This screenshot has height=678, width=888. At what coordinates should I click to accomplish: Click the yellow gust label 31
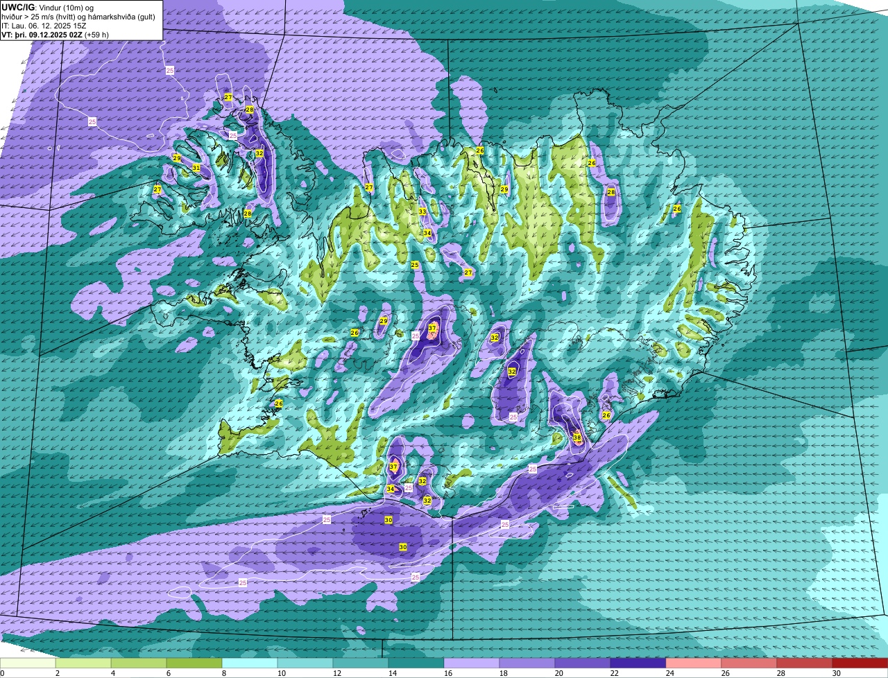(196, 168)
